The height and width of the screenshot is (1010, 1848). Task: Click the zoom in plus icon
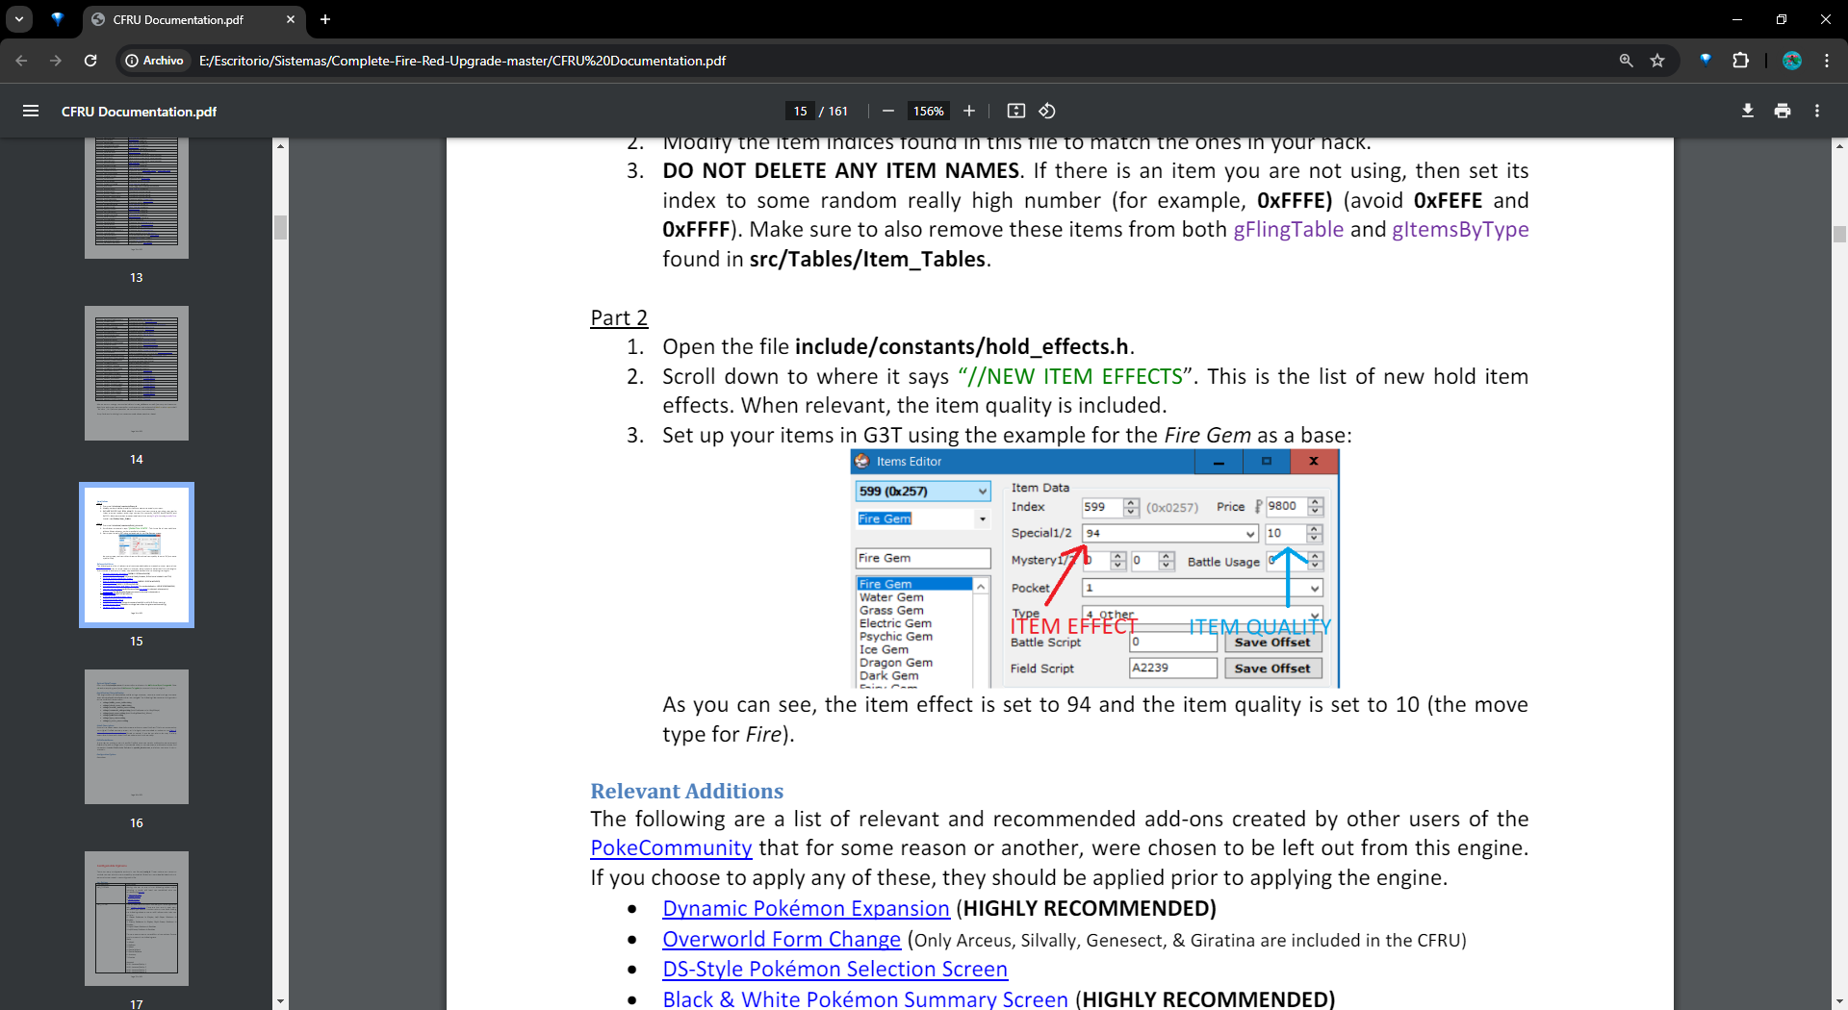(969, 111)
